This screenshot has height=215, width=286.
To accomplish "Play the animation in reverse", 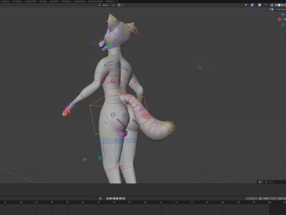I will (x=114, y=198).
